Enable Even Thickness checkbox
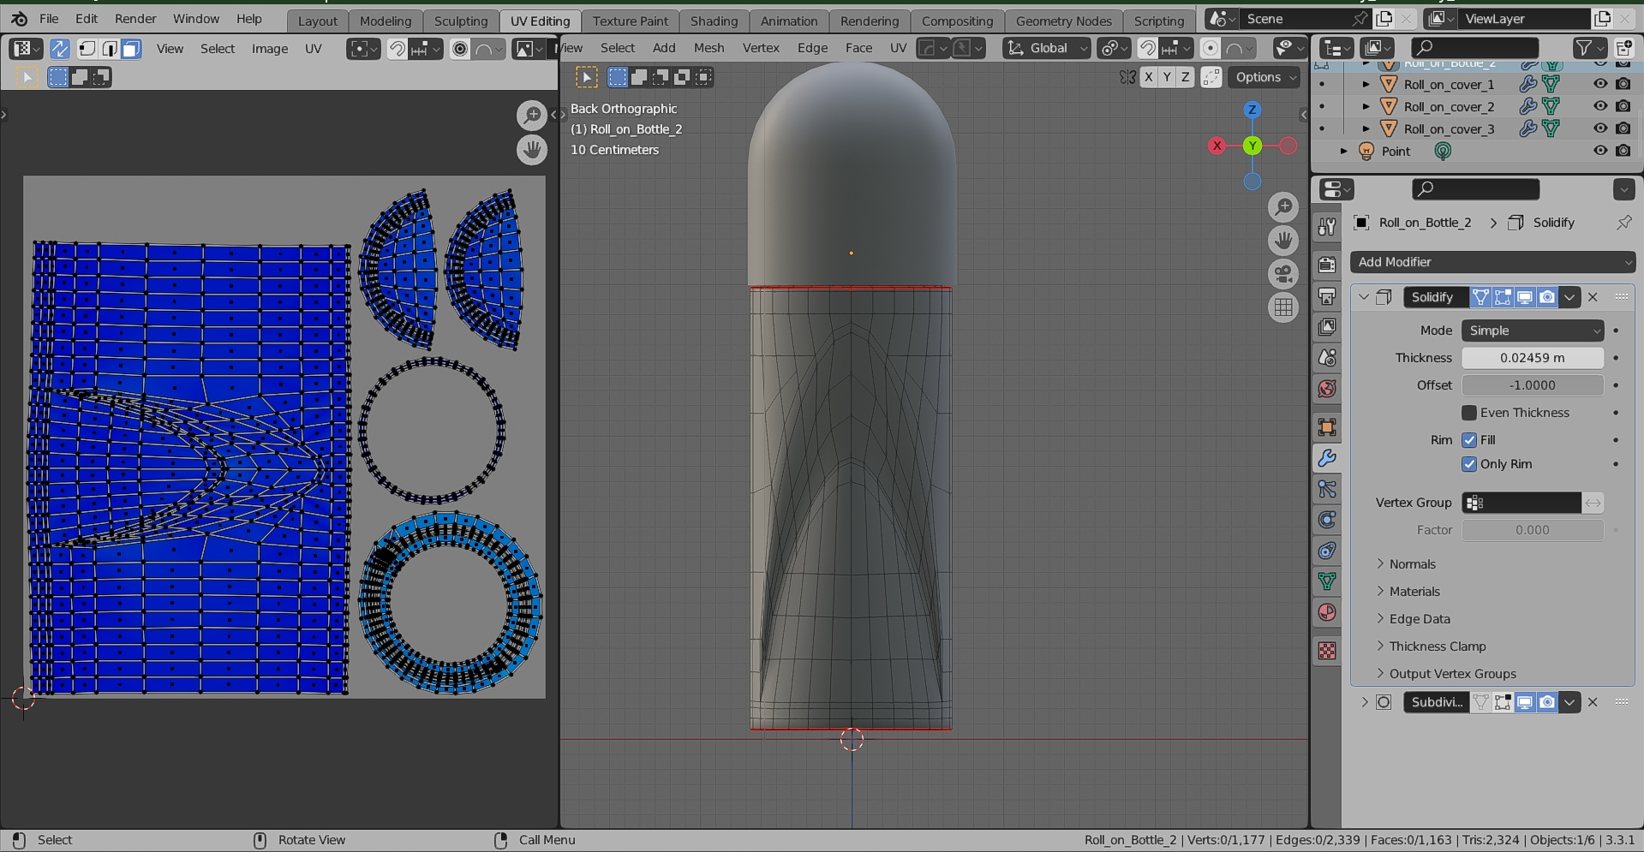1644x852 pixels. tap(1469, 413)
